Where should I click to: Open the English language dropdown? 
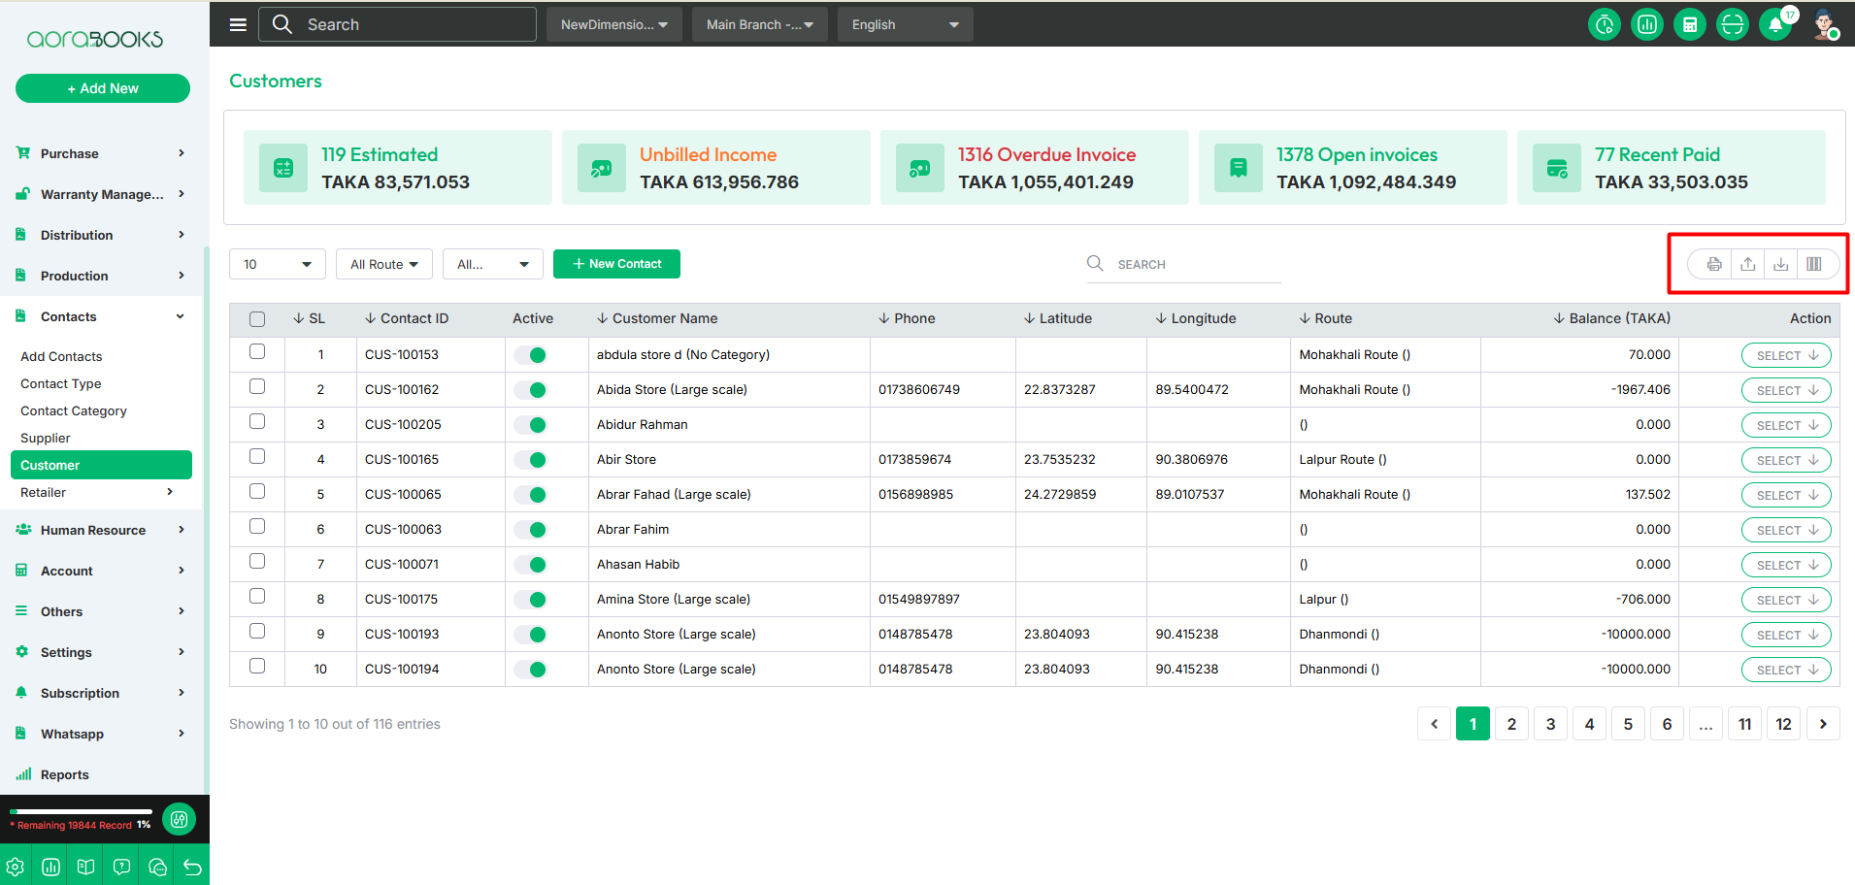click(905, 24)
